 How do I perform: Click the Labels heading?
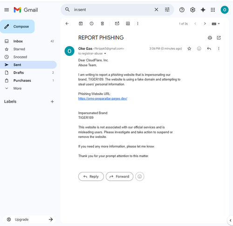10,102
